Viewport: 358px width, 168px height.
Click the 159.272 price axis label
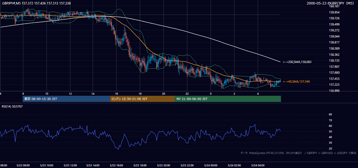tap(334, 30)
